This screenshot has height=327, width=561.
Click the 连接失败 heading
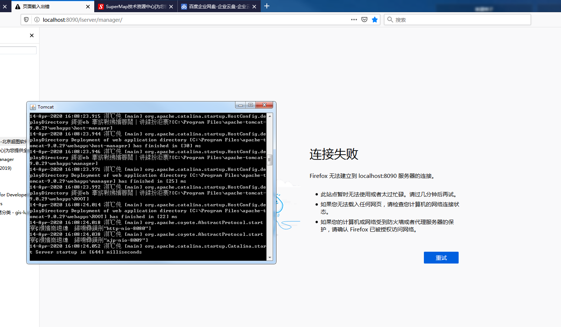tap(334, 154)
